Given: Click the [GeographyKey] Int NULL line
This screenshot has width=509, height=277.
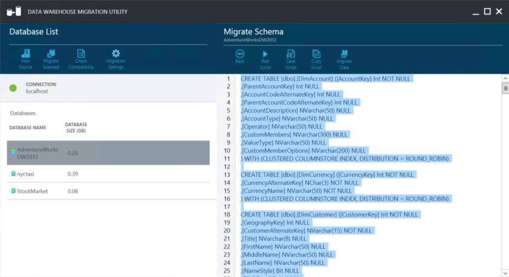Looking at the screenshot, I should [x=275, y=223].
